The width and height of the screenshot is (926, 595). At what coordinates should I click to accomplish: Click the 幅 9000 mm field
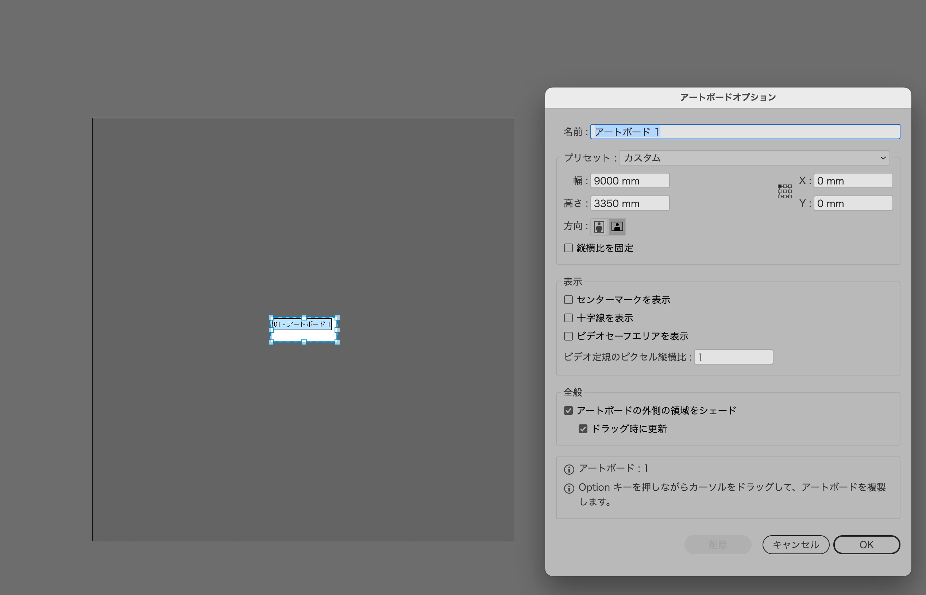[x=629, y=181]
